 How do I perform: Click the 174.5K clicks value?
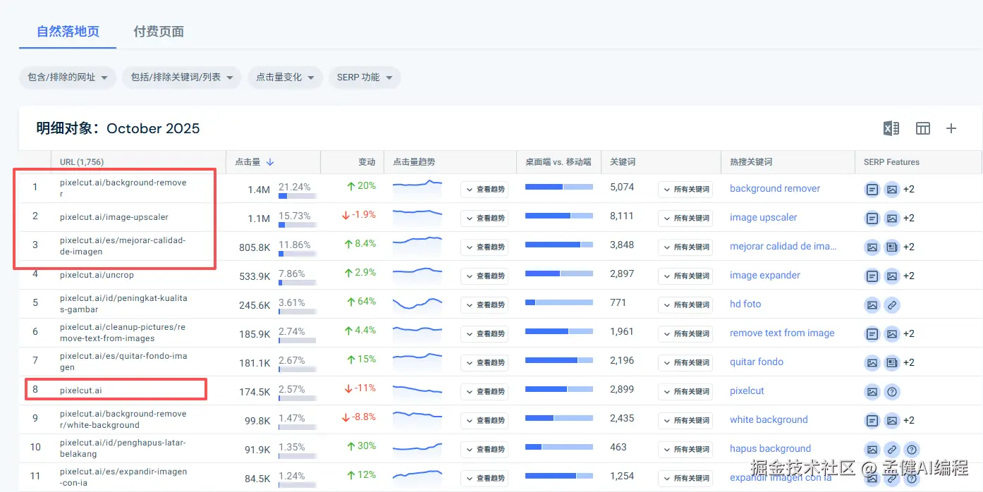pos(255,392)
